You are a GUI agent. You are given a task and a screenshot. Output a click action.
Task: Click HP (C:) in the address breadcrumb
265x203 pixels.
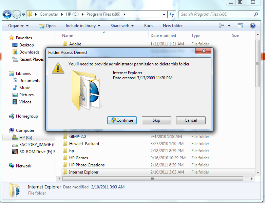[72, 14]
